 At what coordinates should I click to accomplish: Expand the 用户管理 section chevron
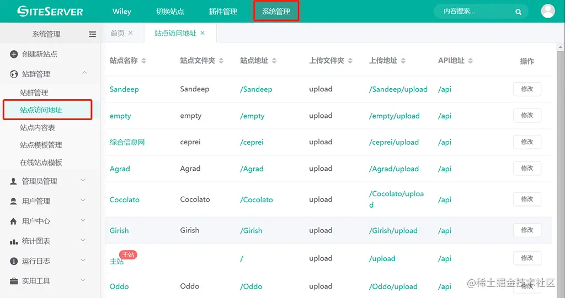click(x=83, y=200)
